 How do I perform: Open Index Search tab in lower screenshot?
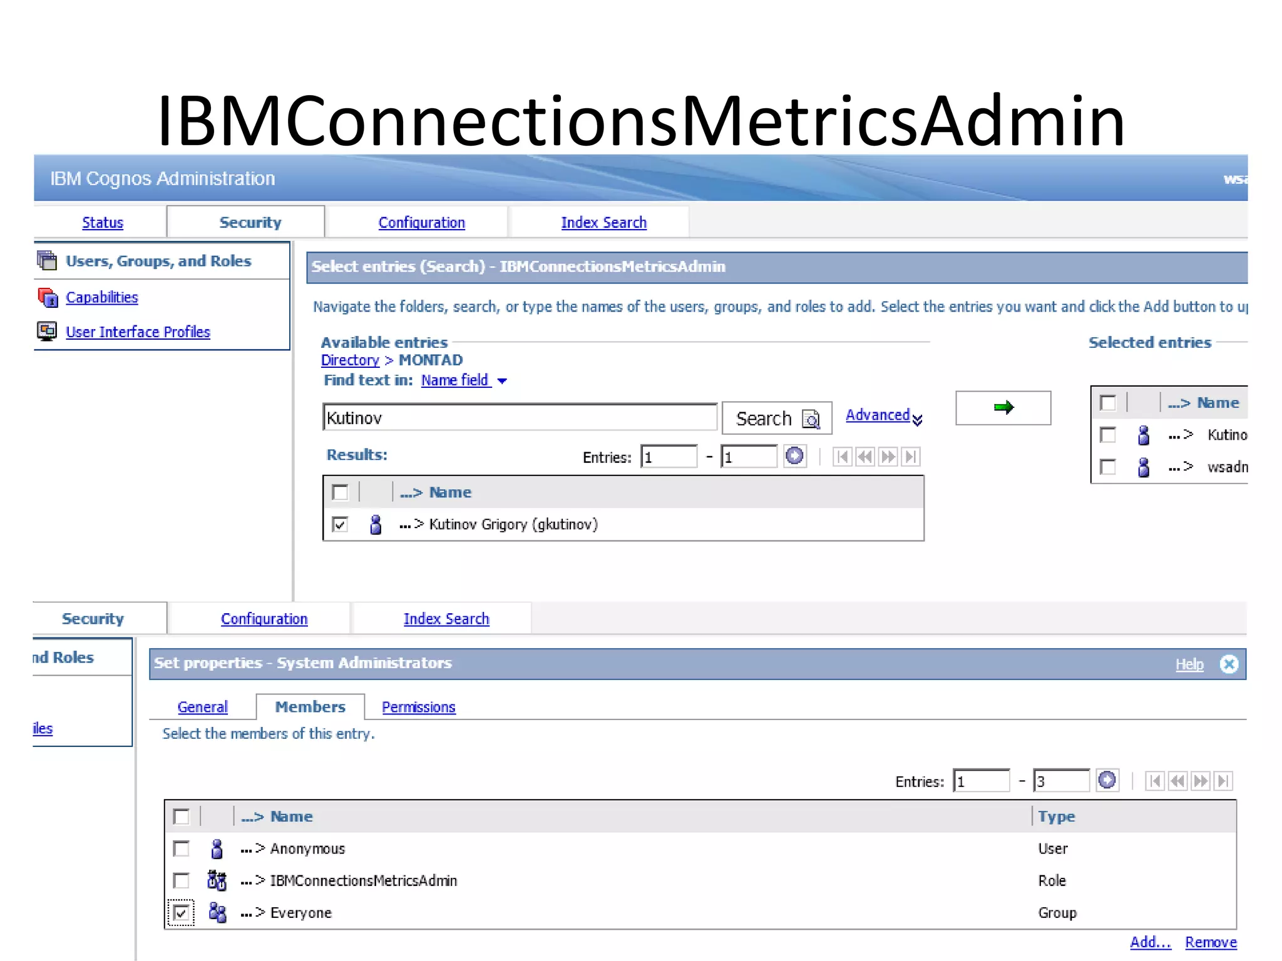(446, 619)
